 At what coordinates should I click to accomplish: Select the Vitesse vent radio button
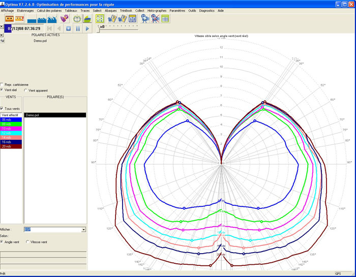click(27, 242)
